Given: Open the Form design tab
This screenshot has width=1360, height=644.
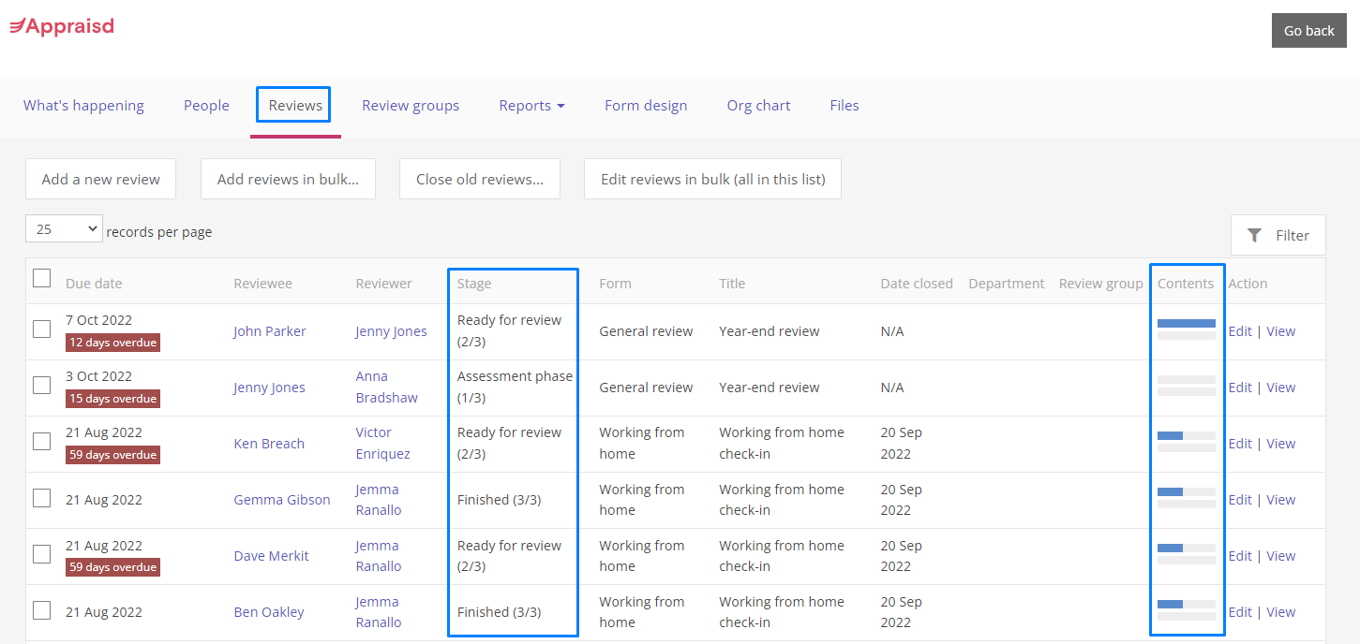Looking at the screenshot, I should click(646, 106).
